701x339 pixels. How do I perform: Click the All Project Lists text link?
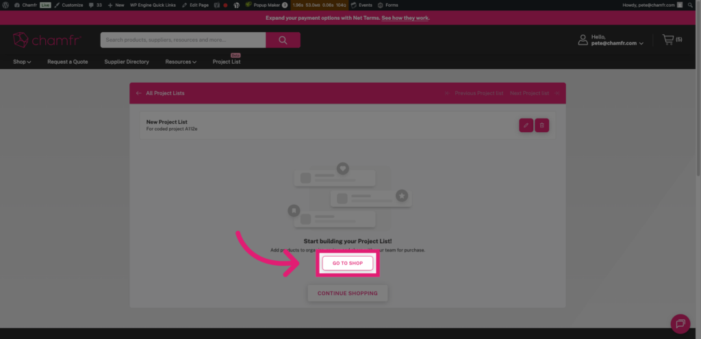pyautogui.click(x=165, y=93)
